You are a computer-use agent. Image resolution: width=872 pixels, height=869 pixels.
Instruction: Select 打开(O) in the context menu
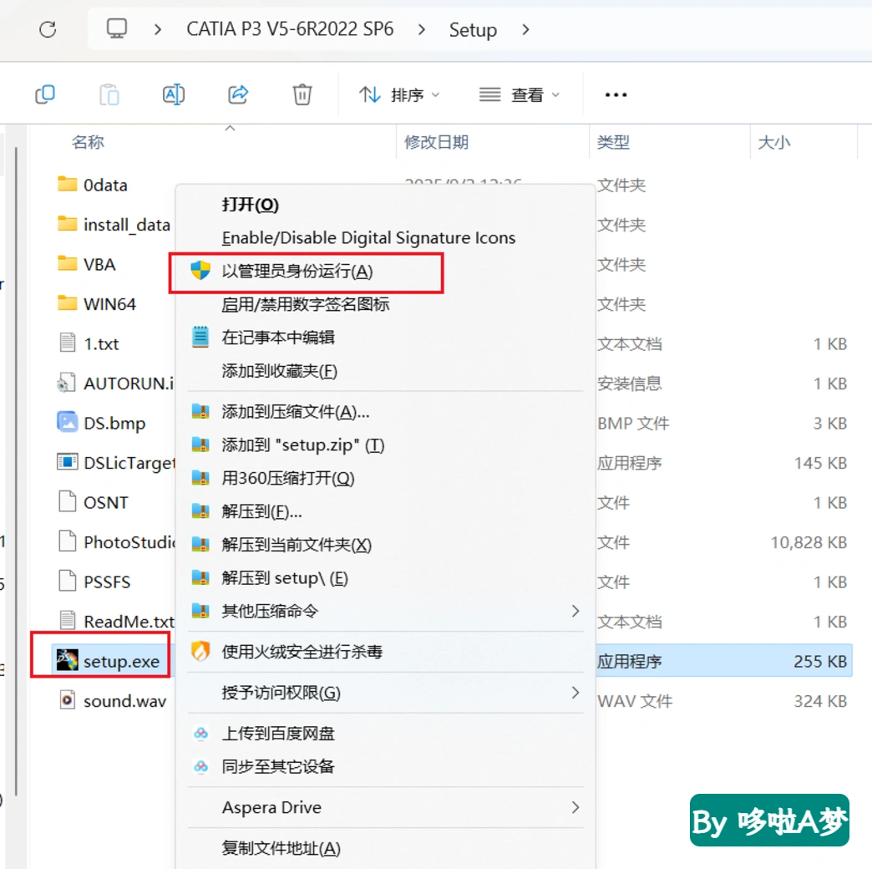[x=251, y=205]
